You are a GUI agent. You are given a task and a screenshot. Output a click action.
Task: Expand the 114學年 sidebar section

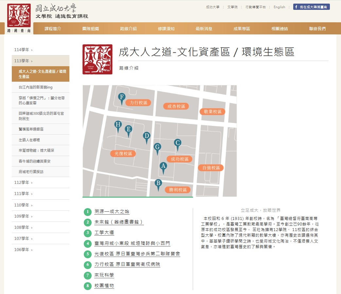pos(23,50)
